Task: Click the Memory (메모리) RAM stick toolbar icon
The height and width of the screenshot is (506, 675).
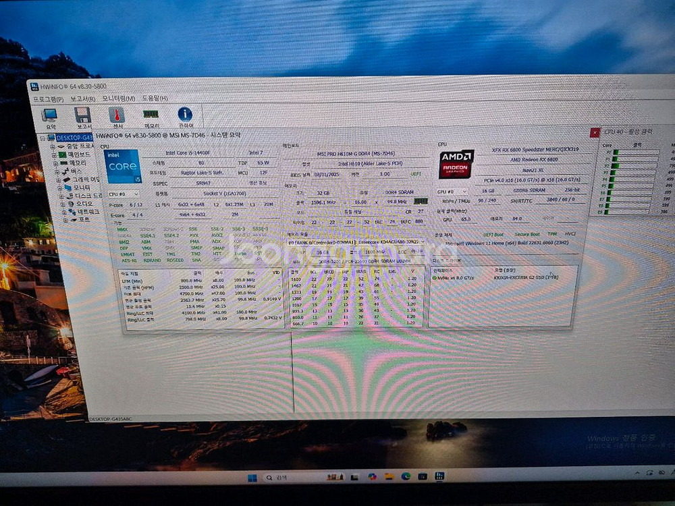Action: (151, 116)
